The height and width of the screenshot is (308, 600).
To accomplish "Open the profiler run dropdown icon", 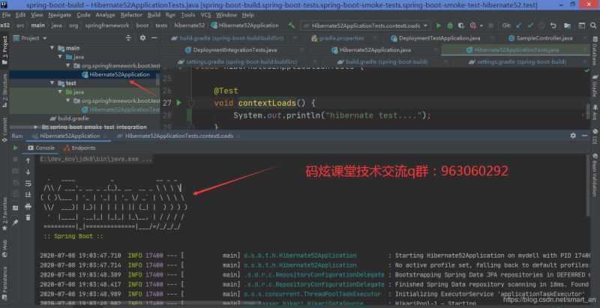I will click(x=475, y=25).
